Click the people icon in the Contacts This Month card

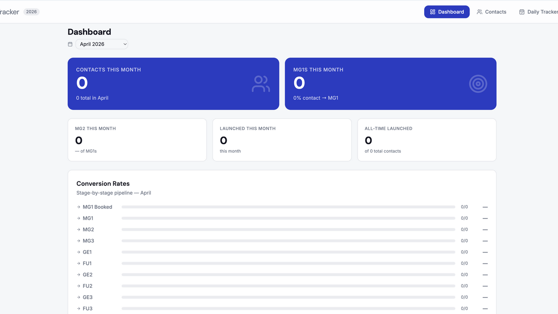(261, 84)
